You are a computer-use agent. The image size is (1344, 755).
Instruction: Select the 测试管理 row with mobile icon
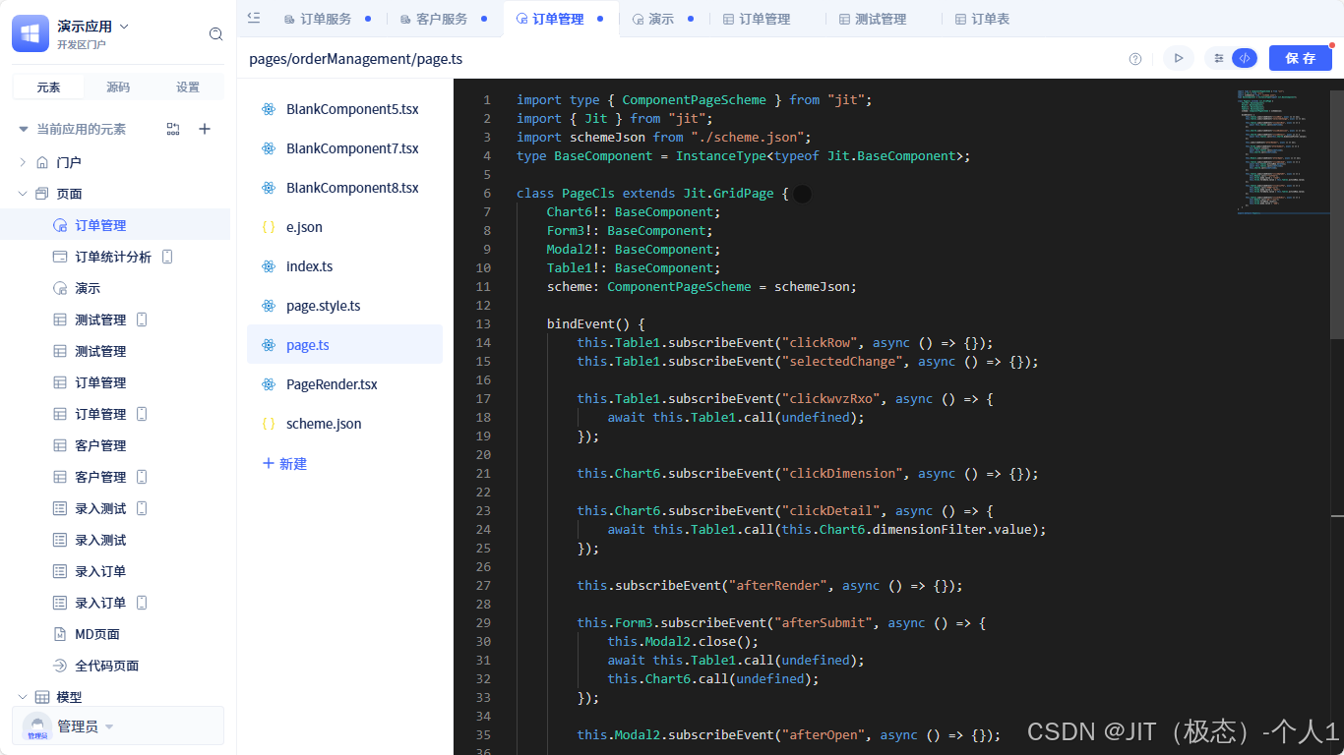click(115, 319)
